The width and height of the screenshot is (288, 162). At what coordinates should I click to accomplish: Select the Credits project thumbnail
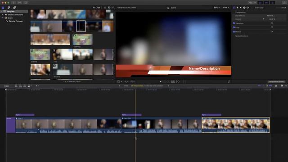tap(40, 54)
